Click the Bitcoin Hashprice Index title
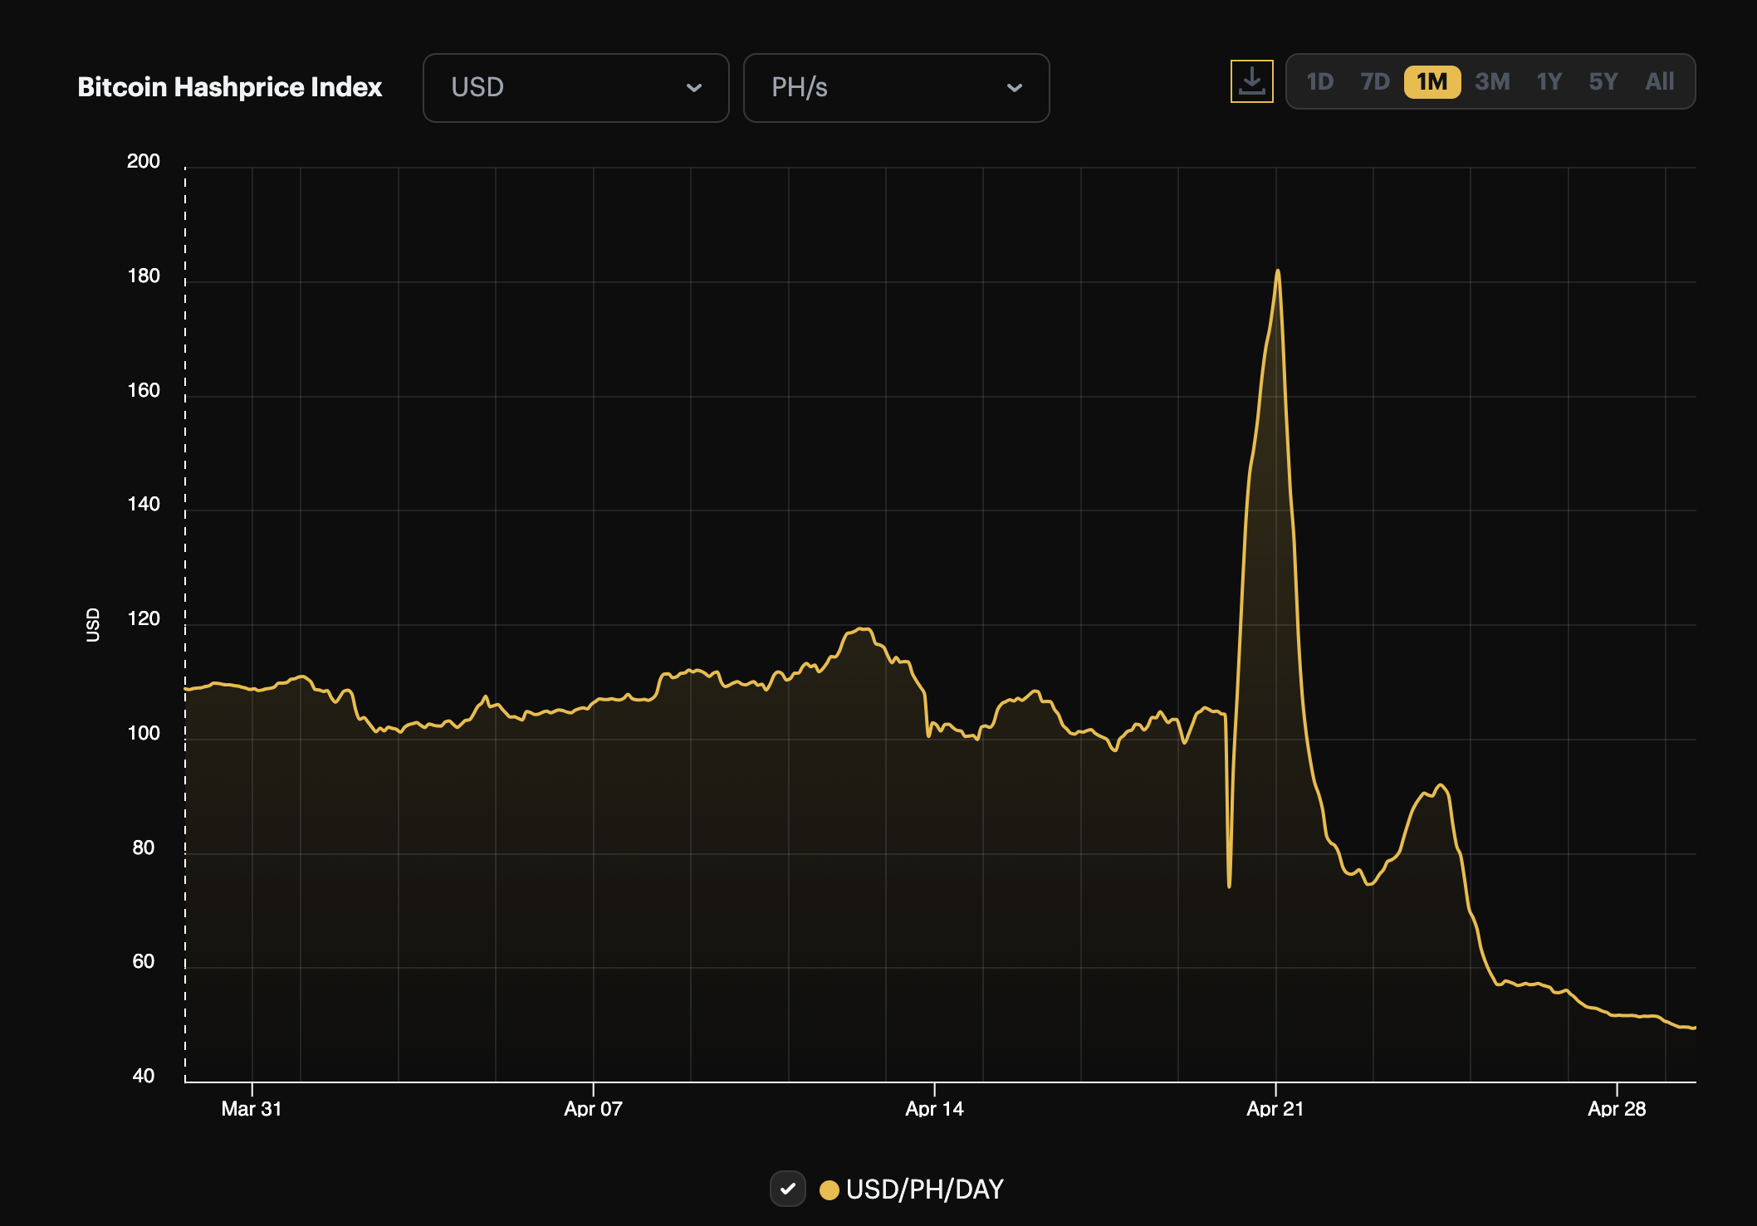Screen dimensions: 1757x1226 pyautogui.click(x=229, y=87)
